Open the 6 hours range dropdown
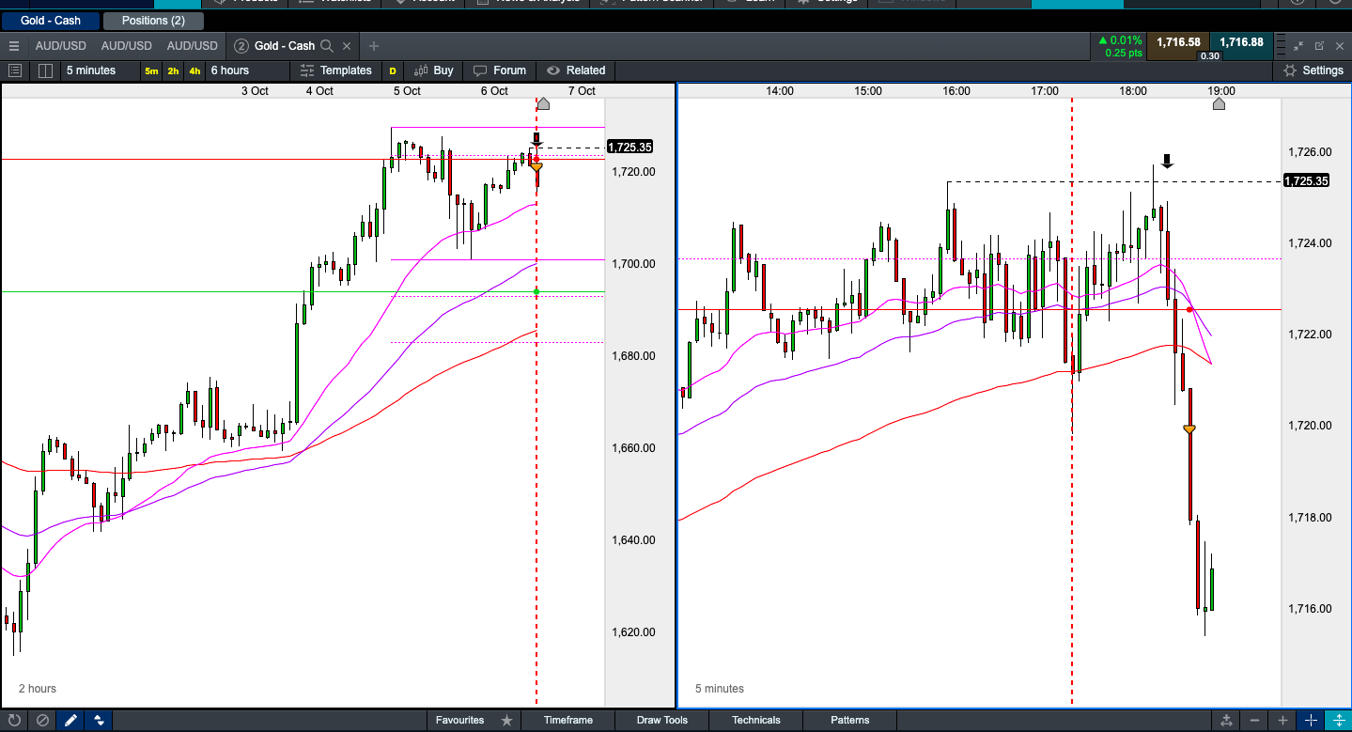This screenshot has width=1352, height=732. [x=230, y=70]
